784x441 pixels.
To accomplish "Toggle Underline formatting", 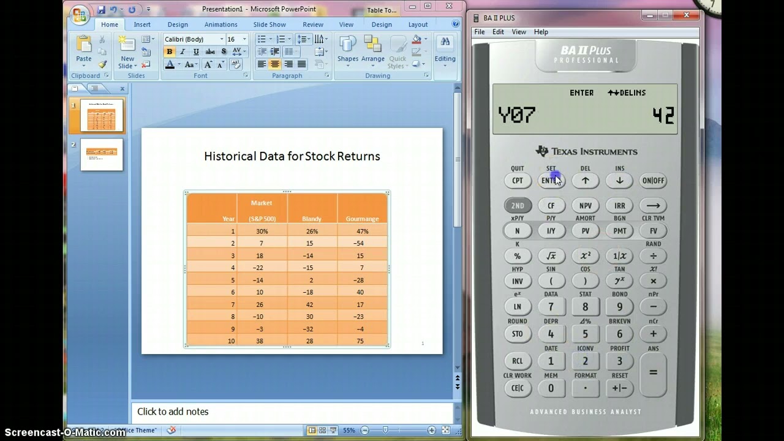I will tap(196, 52).
